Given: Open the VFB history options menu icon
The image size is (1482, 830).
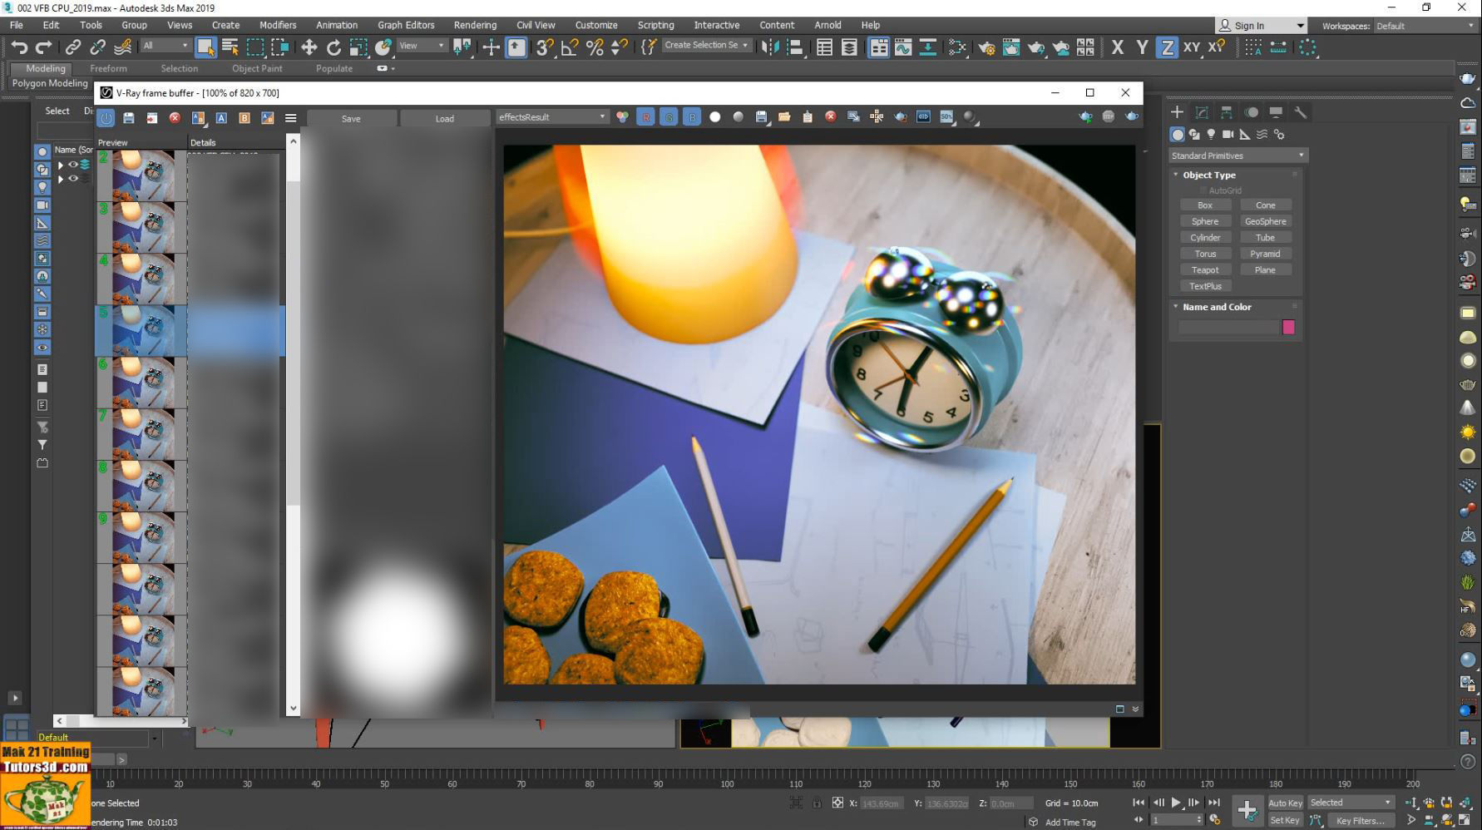Looking at the screenshot, I should (x=291, y=118).
